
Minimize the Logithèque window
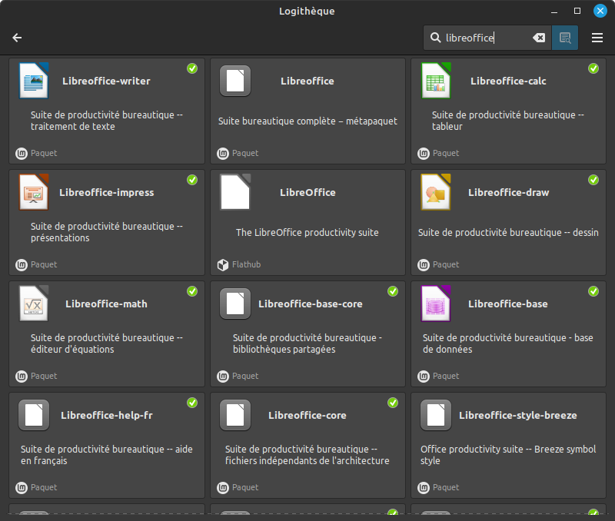tap(553, 12)
